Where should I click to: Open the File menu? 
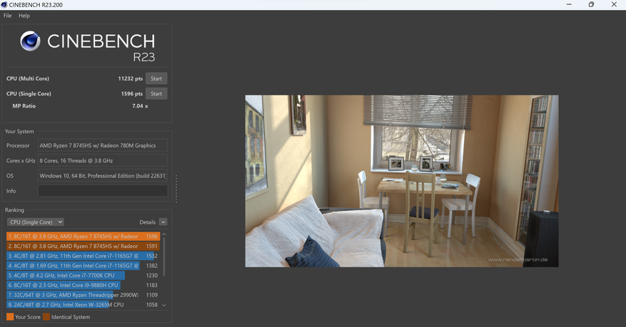pyautogui.click(x=7, y=16)
